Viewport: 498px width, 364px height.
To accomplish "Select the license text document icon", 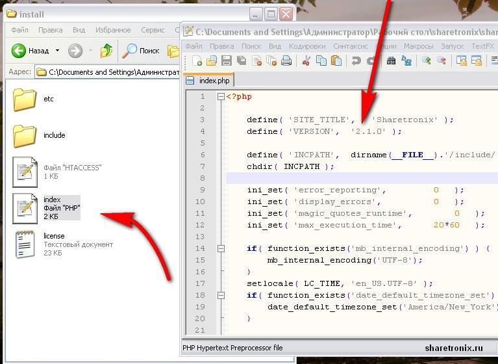I will (25, 244).
